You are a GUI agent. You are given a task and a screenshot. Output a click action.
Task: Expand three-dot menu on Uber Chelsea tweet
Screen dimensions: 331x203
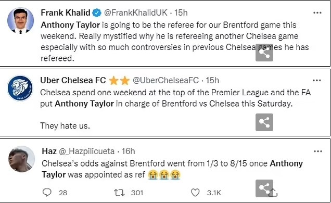point(317,80)
